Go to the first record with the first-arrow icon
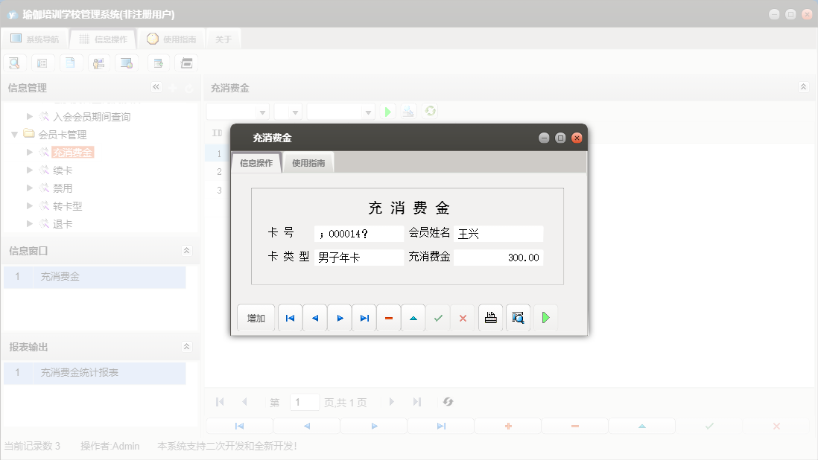The width and height of the screenshot is (818, 460). (290, 318)
